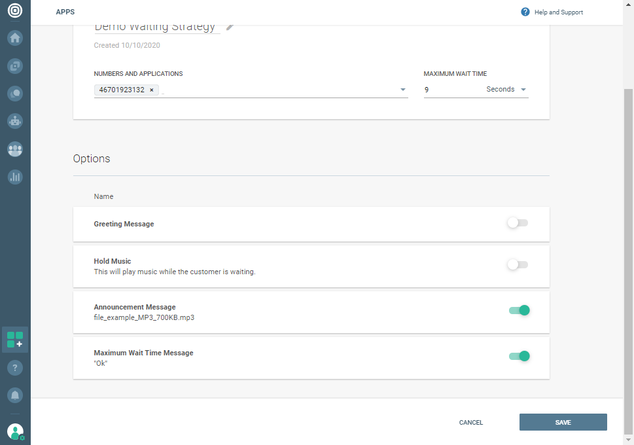634x445 pixels.
Task: Open the Seconds unit dropdown
Action: coord(507,90)
